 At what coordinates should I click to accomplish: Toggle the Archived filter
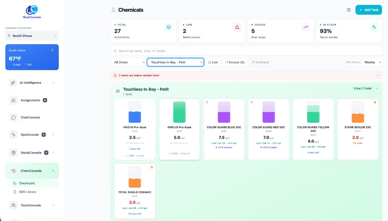[260, 62]
